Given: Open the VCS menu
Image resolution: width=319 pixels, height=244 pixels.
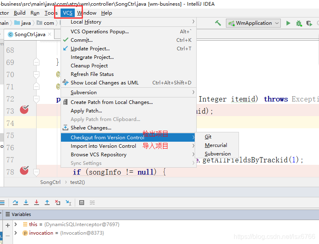Looking at the screenshot, I should pyautogui.click(x=67, y=13).
